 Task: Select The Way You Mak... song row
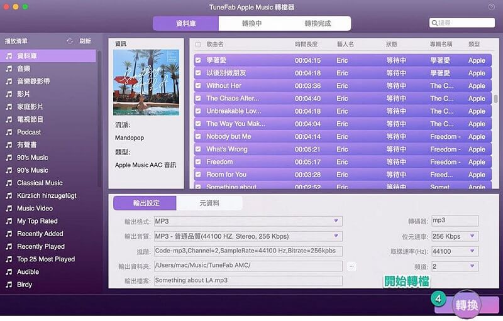(343, 124)
